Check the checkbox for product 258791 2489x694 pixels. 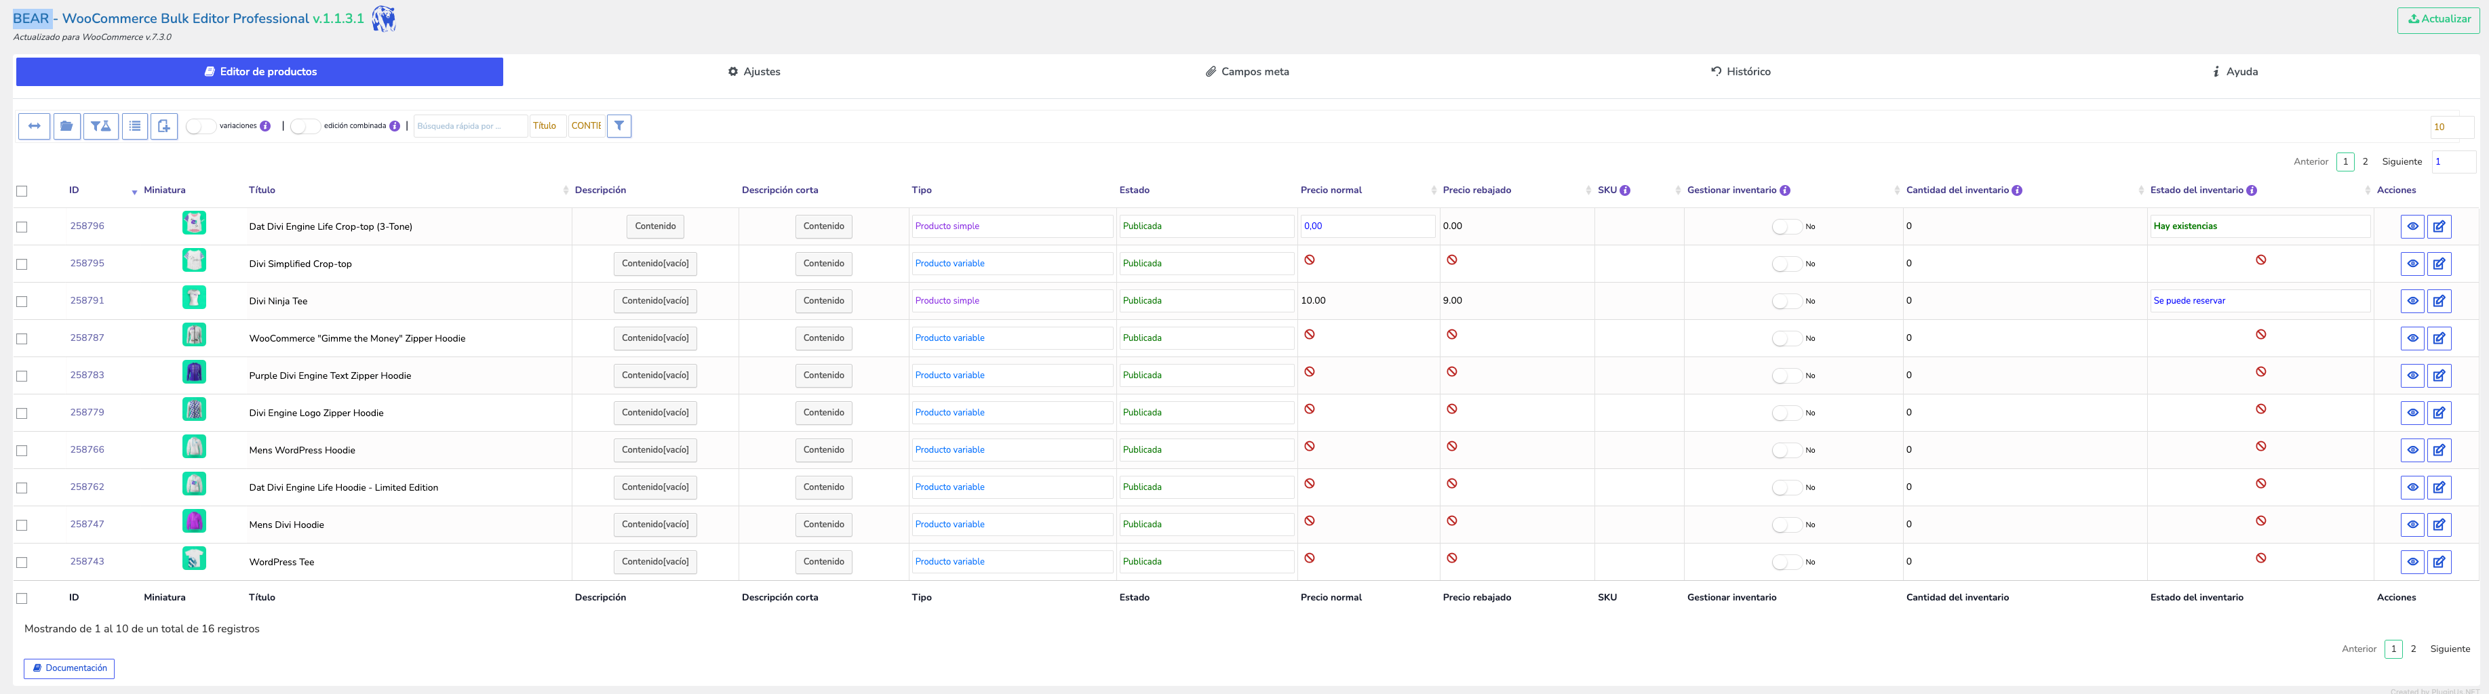22,301
